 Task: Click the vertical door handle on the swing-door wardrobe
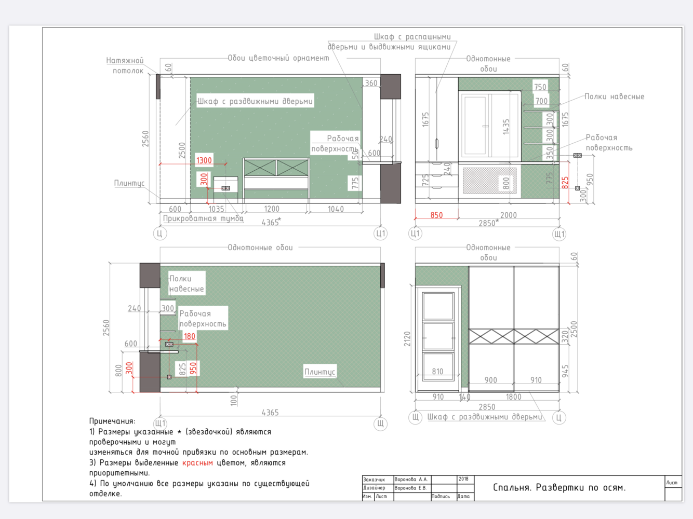coord(437,143)
